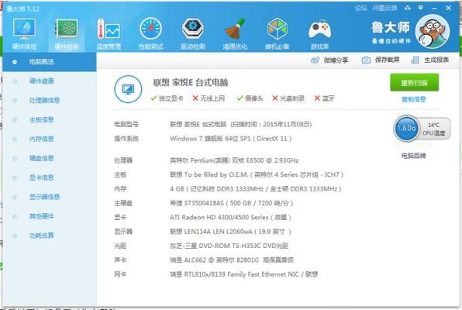Open 其他硬件 in the sidebar
462x310 pixels.
[x=42, y=216]
